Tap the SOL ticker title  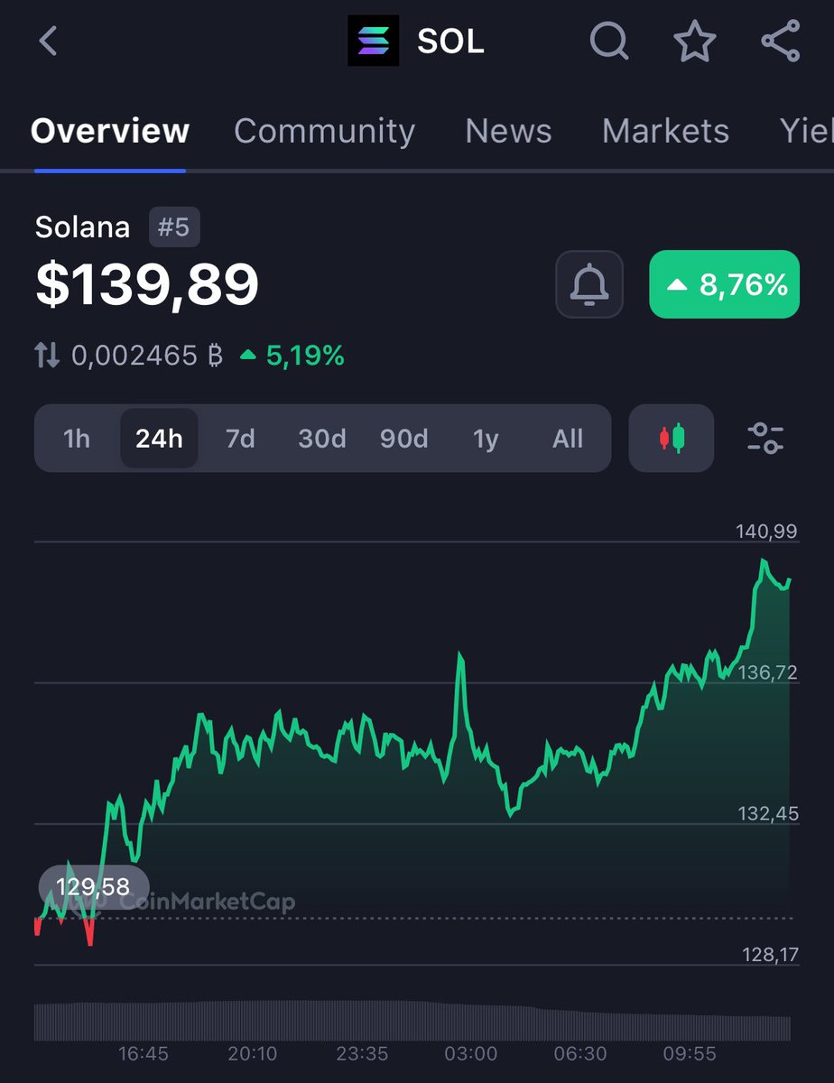tap(450, 42)
